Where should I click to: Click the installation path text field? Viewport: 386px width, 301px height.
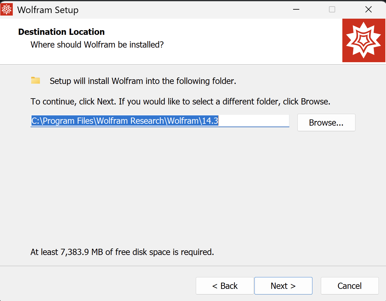tap(125, 121)
